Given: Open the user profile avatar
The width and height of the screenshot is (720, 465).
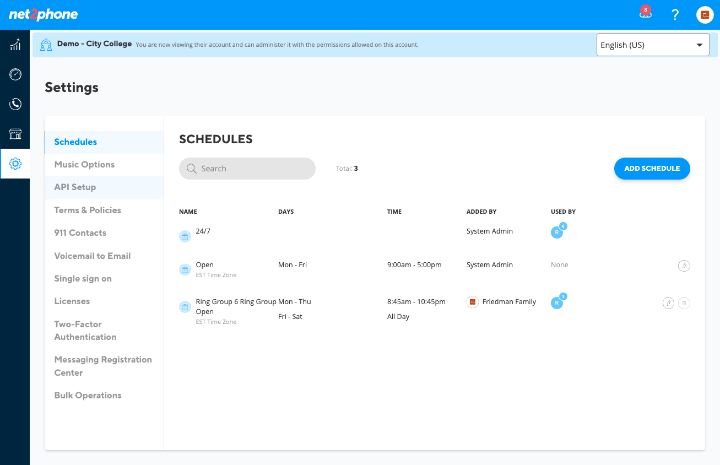Looking at the screenshot, I should pos(705,15).
